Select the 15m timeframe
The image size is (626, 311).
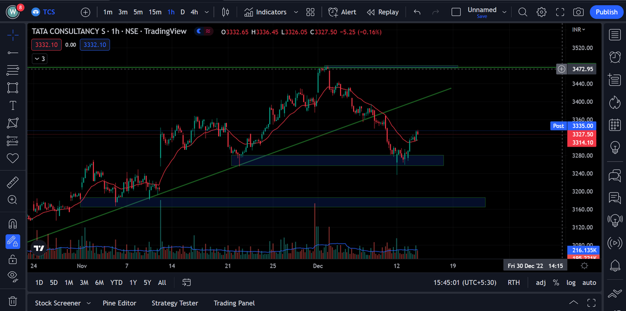pos(155,12)
